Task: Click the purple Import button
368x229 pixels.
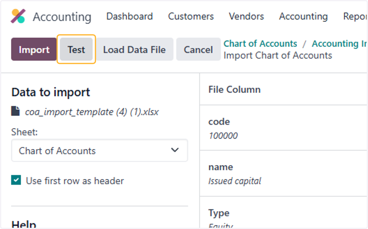Action: click(x=34, y=49)
